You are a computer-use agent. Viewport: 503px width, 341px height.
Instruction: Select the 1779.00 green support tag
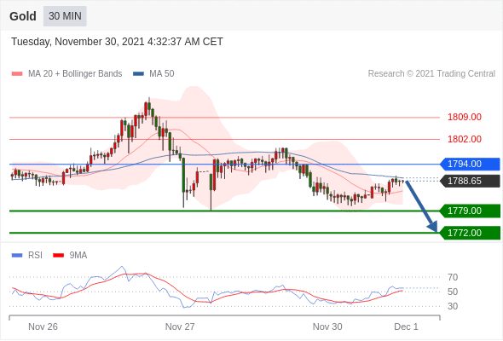click(x=470, y=211)
